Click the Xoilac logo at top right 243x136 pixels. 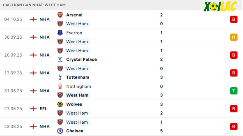tap(220, 6)
